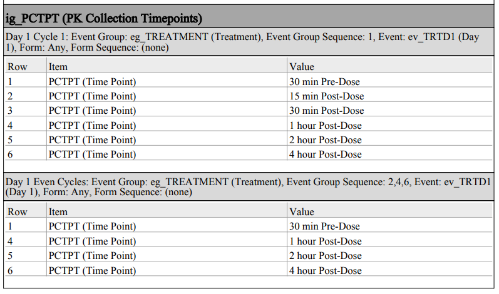
Task: Select the "15 min Post-Dose" value cell
Action: point(326,96)
